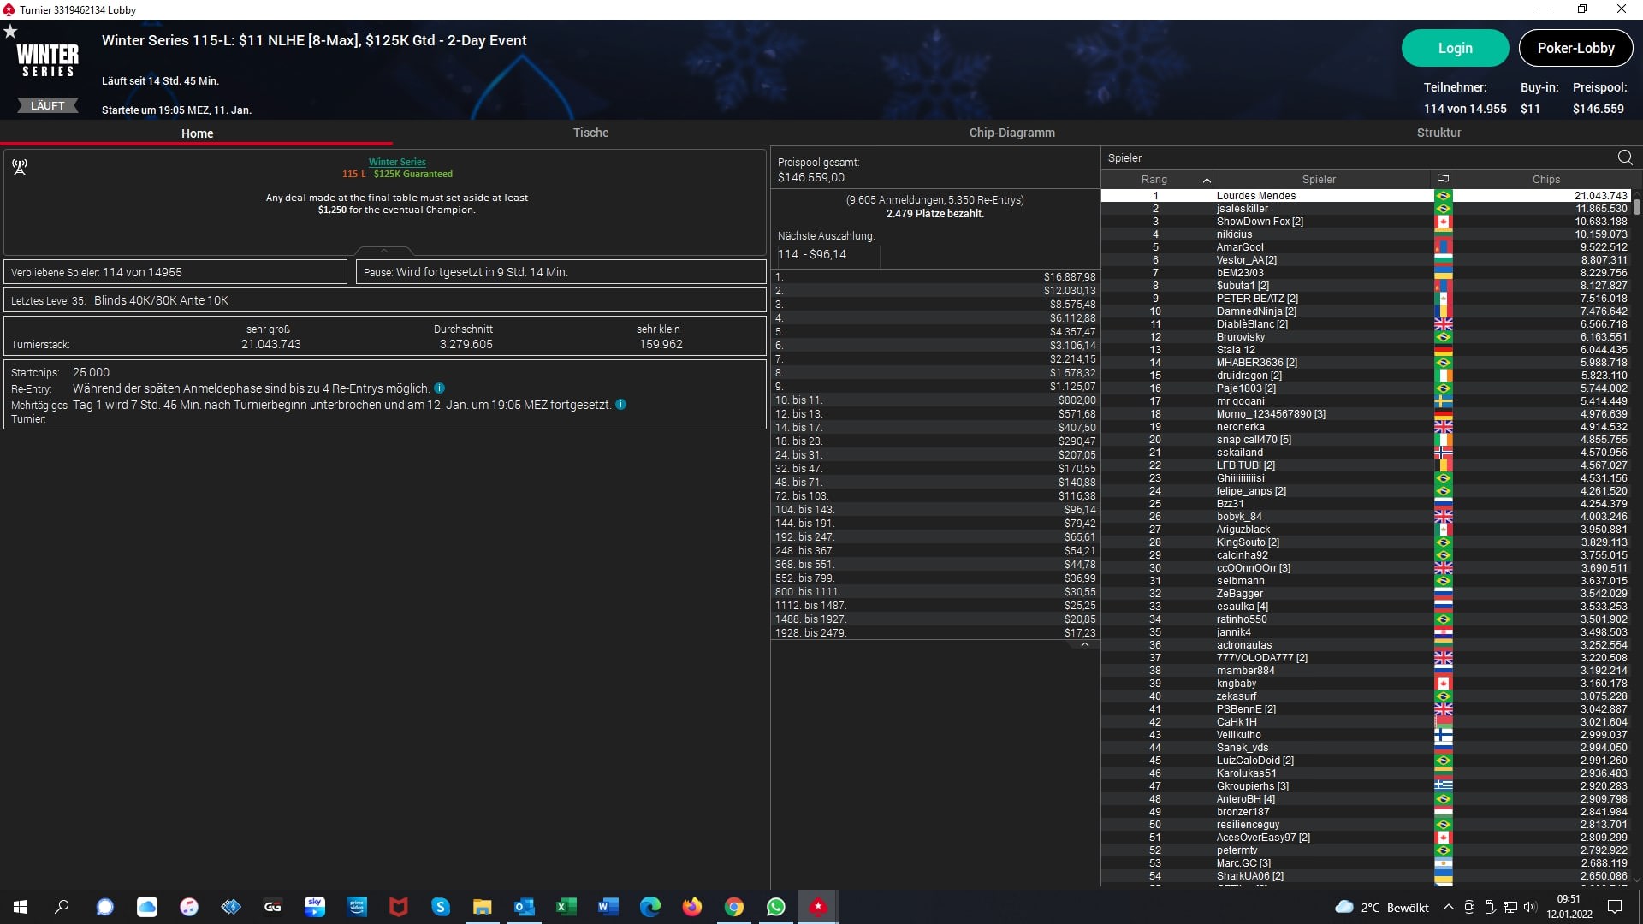1643x924 pixels.
Task: Sort players by Rang column
Action: pyautogui.click(x=1154, y=180)
